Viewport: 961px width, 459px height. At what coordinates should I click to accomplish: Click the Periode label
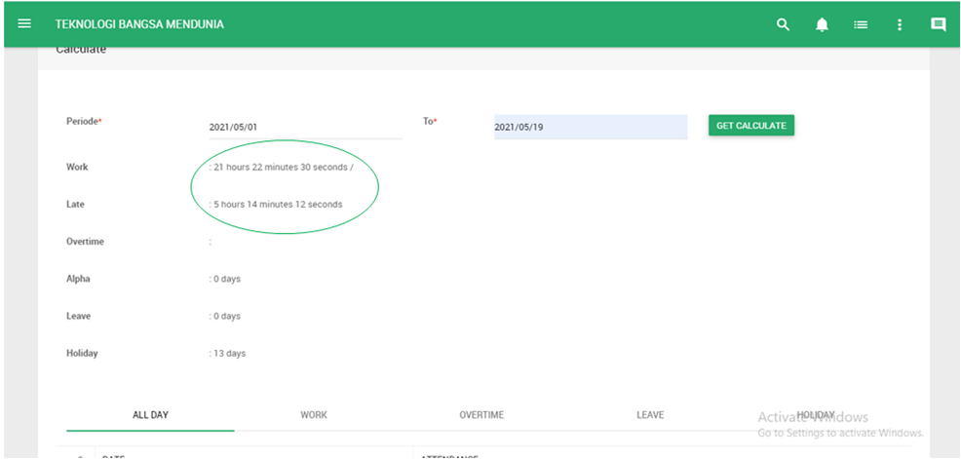(82, 122)
